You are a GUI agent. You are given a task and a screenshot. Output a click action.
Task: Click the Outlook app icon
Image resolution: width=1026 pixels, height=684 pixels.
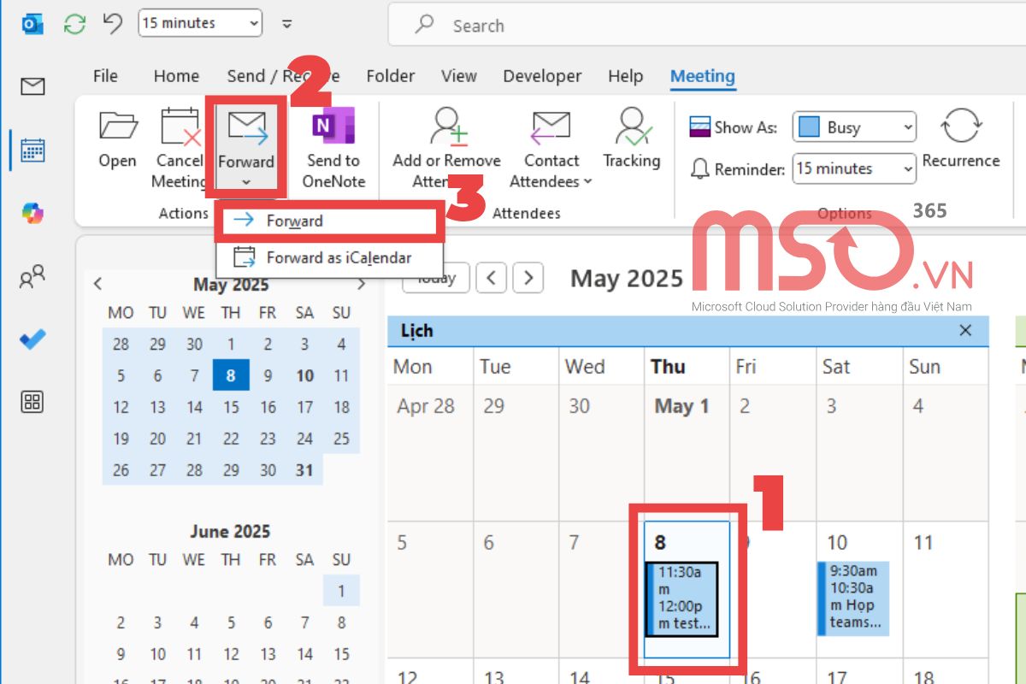coord(32,24)
